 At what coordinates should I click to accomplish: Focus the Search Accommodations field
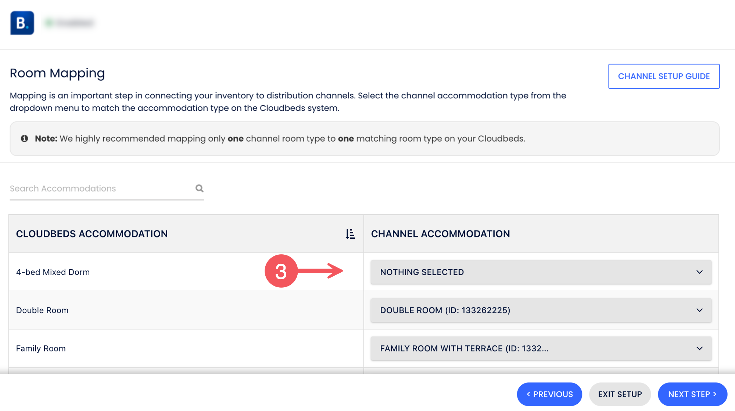[99, 189]
